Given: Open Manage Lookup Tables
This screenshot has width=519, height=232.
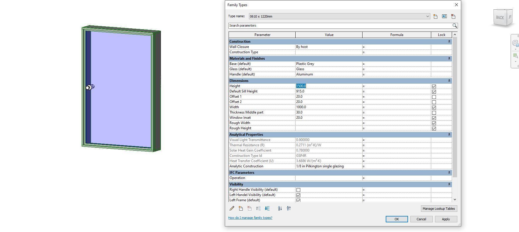Looking at the screenshot, I should tap(439, 209).
